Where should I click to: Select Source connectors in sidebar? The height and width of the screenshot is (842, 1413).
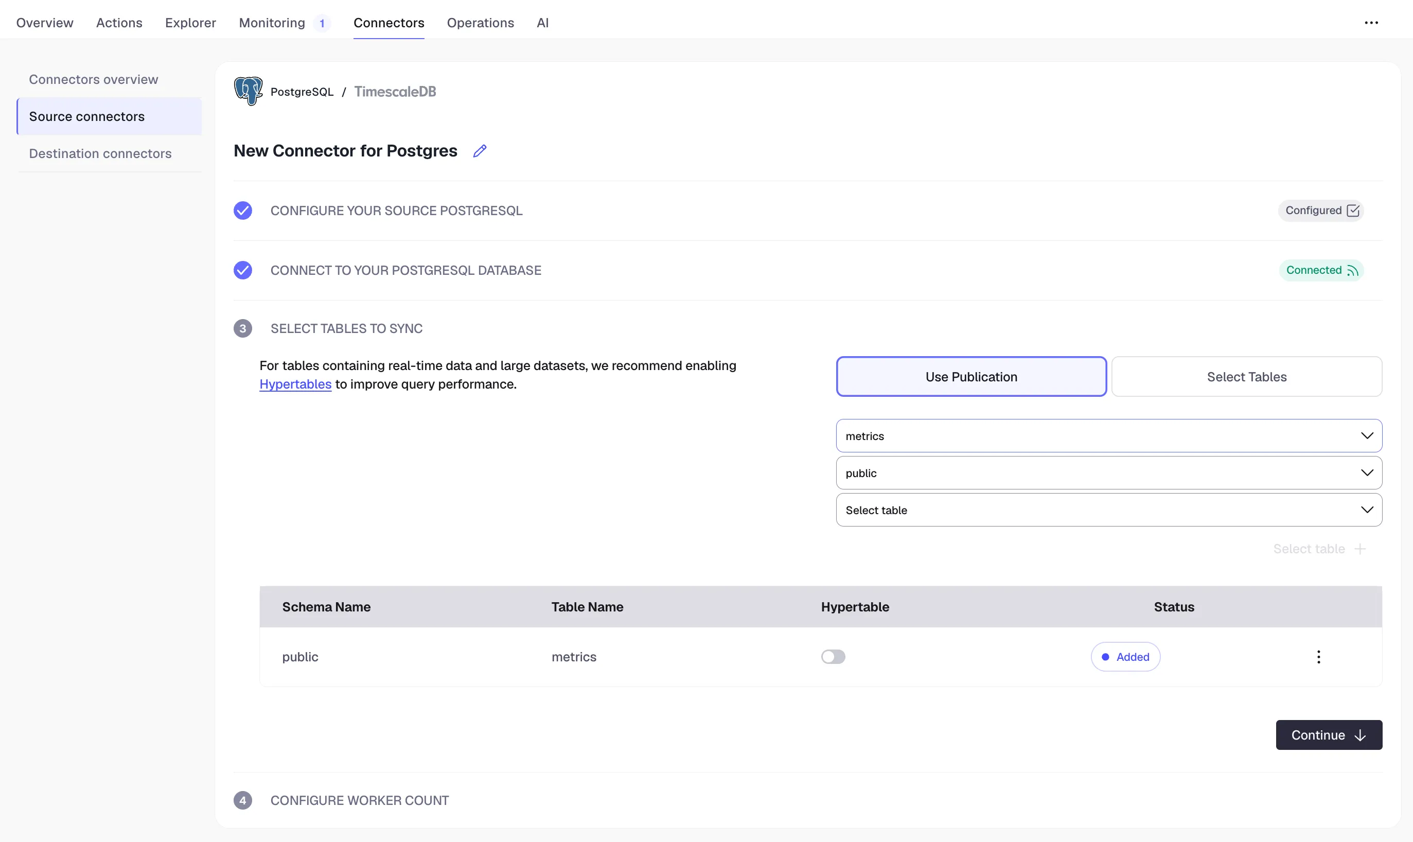point(109,116)
